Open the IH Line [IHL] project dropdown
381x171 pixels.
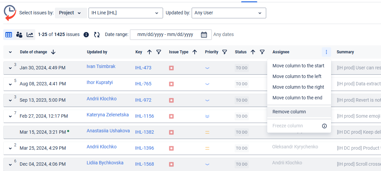(125, 13)
